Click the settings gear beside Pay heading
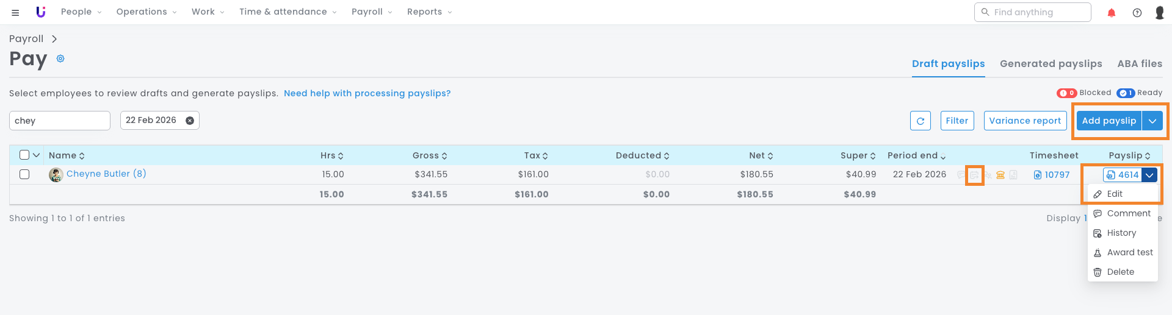The height and width of the screenshot is (315, 1172). [60, 59]
